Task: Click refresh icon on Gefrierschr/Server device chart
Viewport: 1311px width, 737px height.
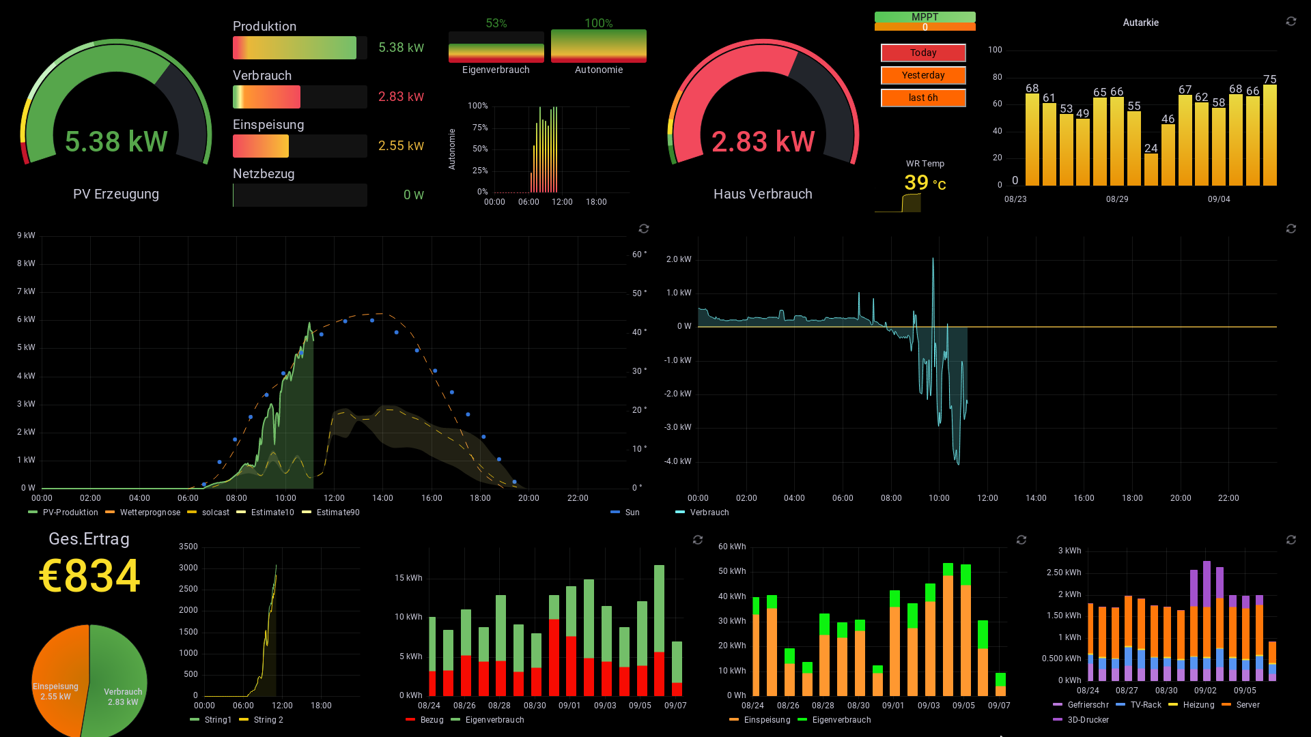Action: pyautogui.click(x=1291, y=540)
